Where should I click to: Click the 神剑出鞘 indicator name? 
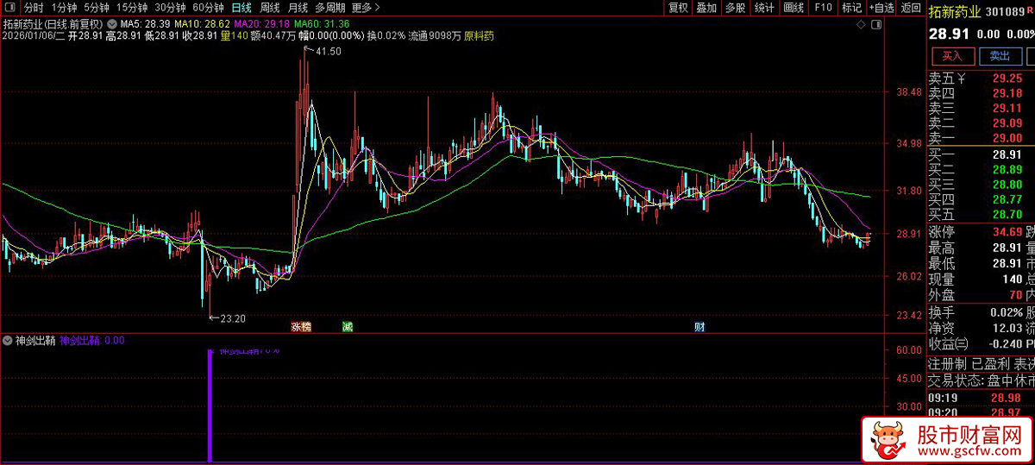point(35,341)
